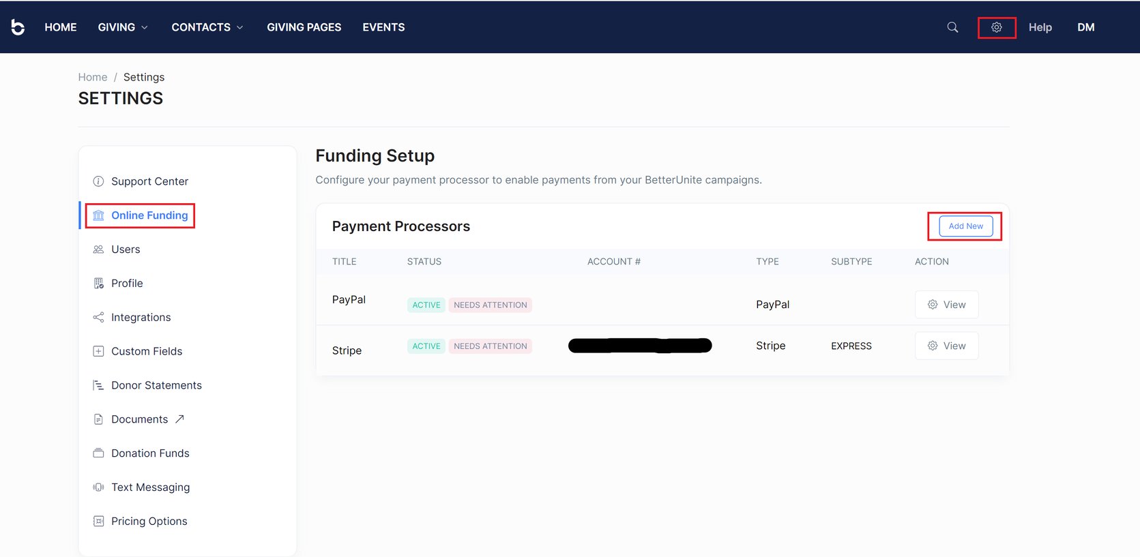The height and width of the screenshot is (557, 1140).
Task: Expand the Giving menu chevron
Action: tap(145, 27)
